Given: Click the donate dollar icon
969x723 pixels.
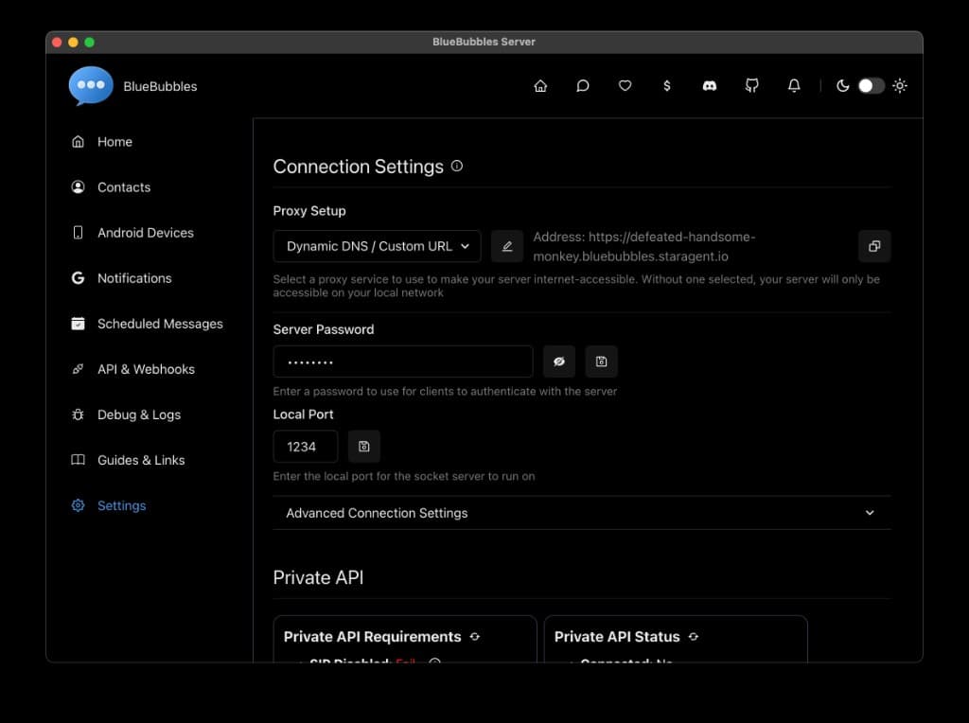Looking at the screenshot, I should pos(667,85).
